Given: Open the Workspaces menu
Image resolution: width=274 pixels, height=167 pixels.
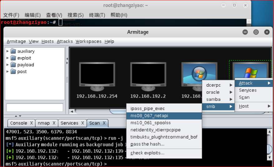Looking at the screenshot, I should 88,41.
